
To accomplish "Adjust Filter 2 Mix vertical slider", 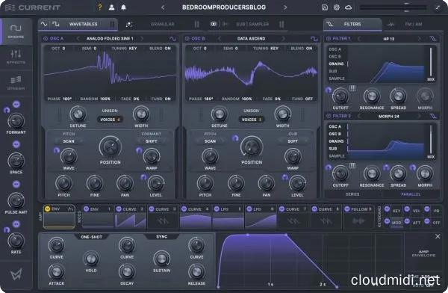I will click(x=431, y=140).
